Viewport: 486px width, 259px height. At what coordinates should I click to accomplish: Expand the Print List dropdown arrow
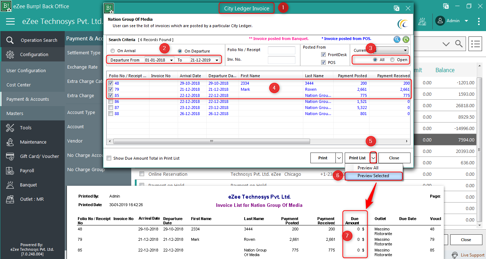(x=373, y=158)
